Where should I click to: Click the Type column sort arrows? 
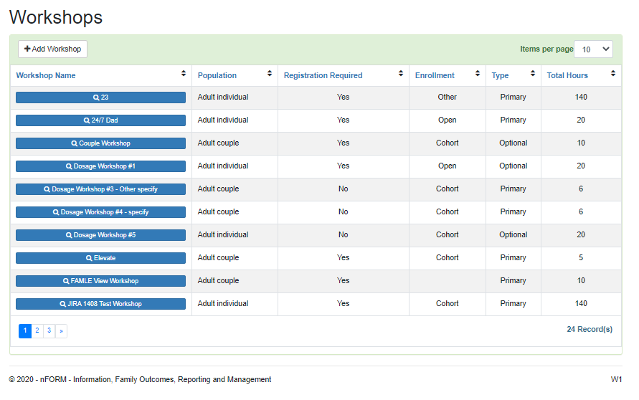pyautogui.click(x=533, y=74)
